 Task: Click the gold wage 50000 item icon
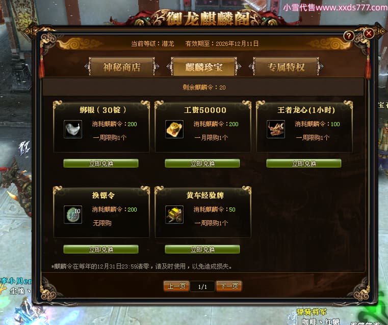pyautogui.click(x=174, y=129)
